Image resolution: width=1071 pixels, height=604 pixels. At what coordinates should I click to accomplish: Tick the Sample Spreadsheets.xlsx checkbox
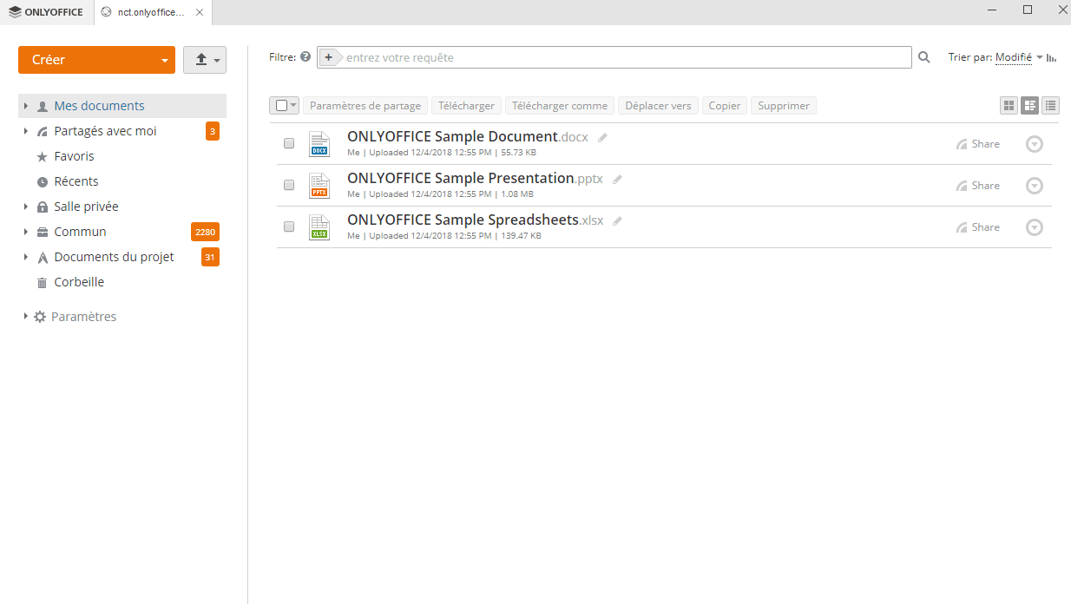[289, 227]
